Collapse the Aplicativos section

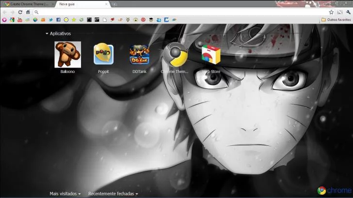click(58, 33)
